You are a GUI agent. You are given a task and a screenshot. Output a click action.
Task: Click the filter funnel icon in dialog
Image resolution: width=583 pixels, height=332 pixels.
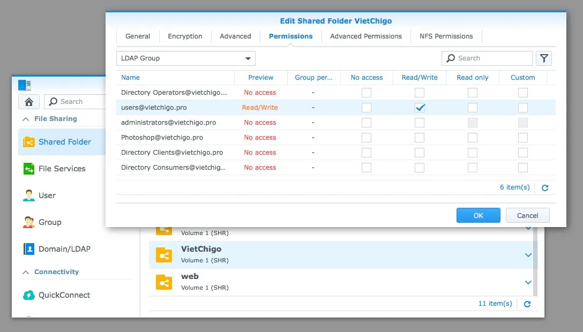click(544, 58)
